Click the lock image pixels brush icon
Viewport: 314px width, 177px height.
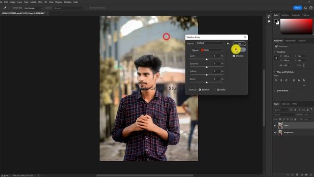click(x=284, y=119)
